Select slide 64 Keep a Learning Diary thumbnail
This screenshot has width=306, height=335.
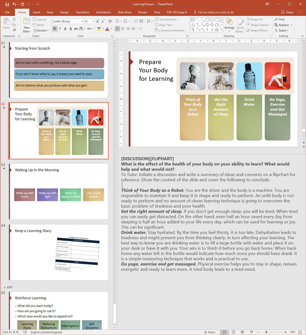tap(59, 252)
